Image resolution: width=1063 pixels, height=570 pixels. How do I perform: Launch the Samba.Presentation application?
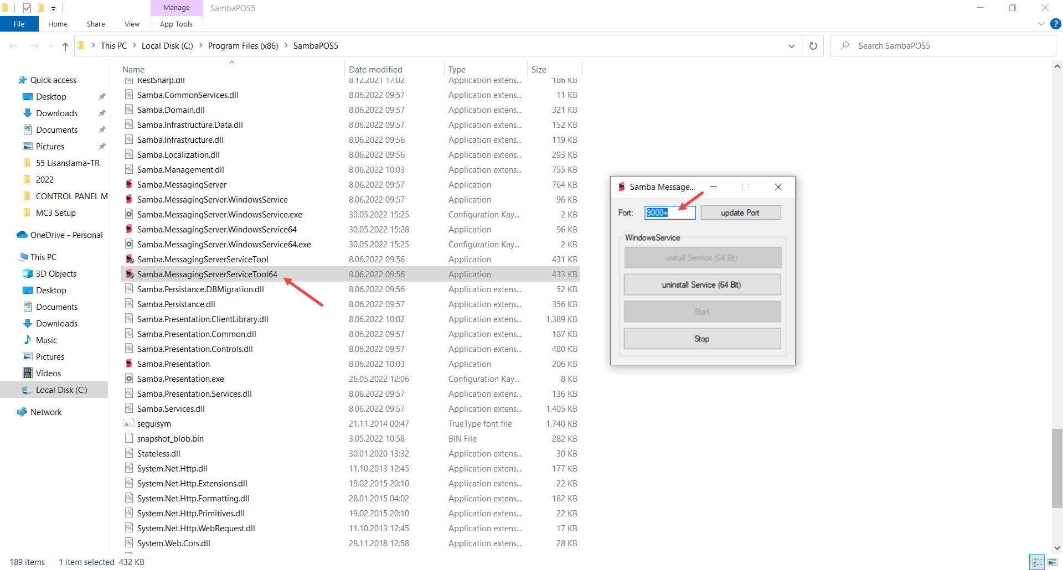pyautogui.click(x=173, y=364)
